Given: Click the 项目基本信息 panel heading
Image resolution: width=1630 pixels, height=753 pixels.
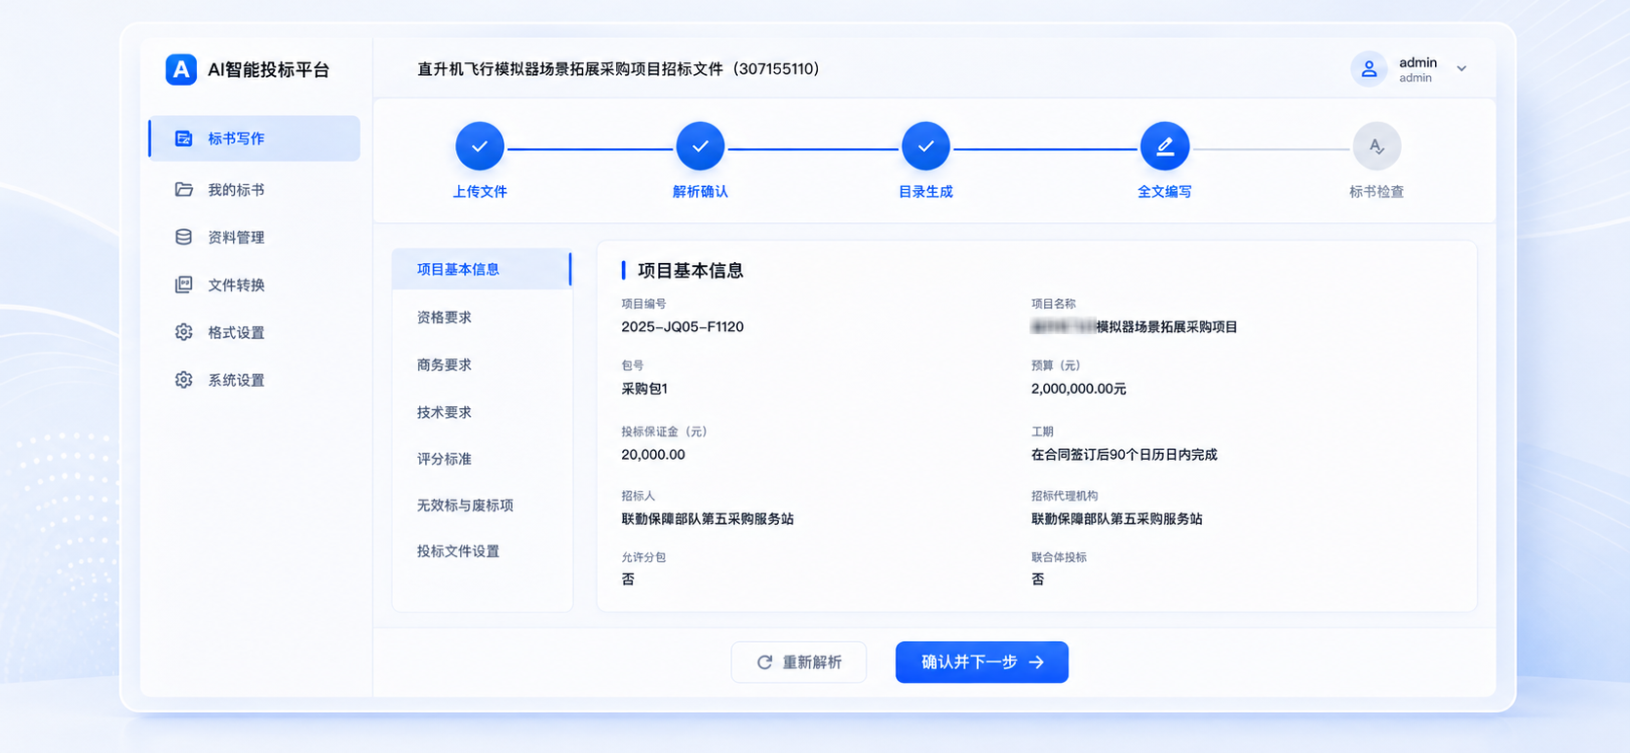Looking at the screenshot, I should click(690, 271).
